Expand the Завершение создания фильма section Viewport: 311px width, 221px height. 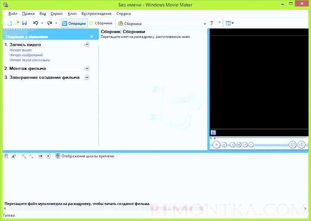click(87, 77)
